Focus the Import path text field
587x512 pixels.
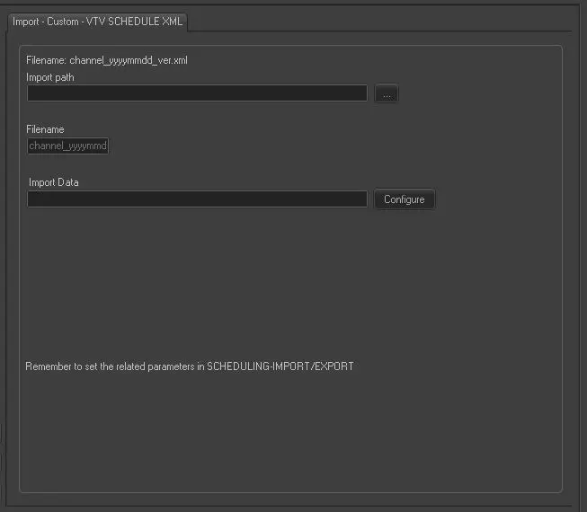coord(197,93)
